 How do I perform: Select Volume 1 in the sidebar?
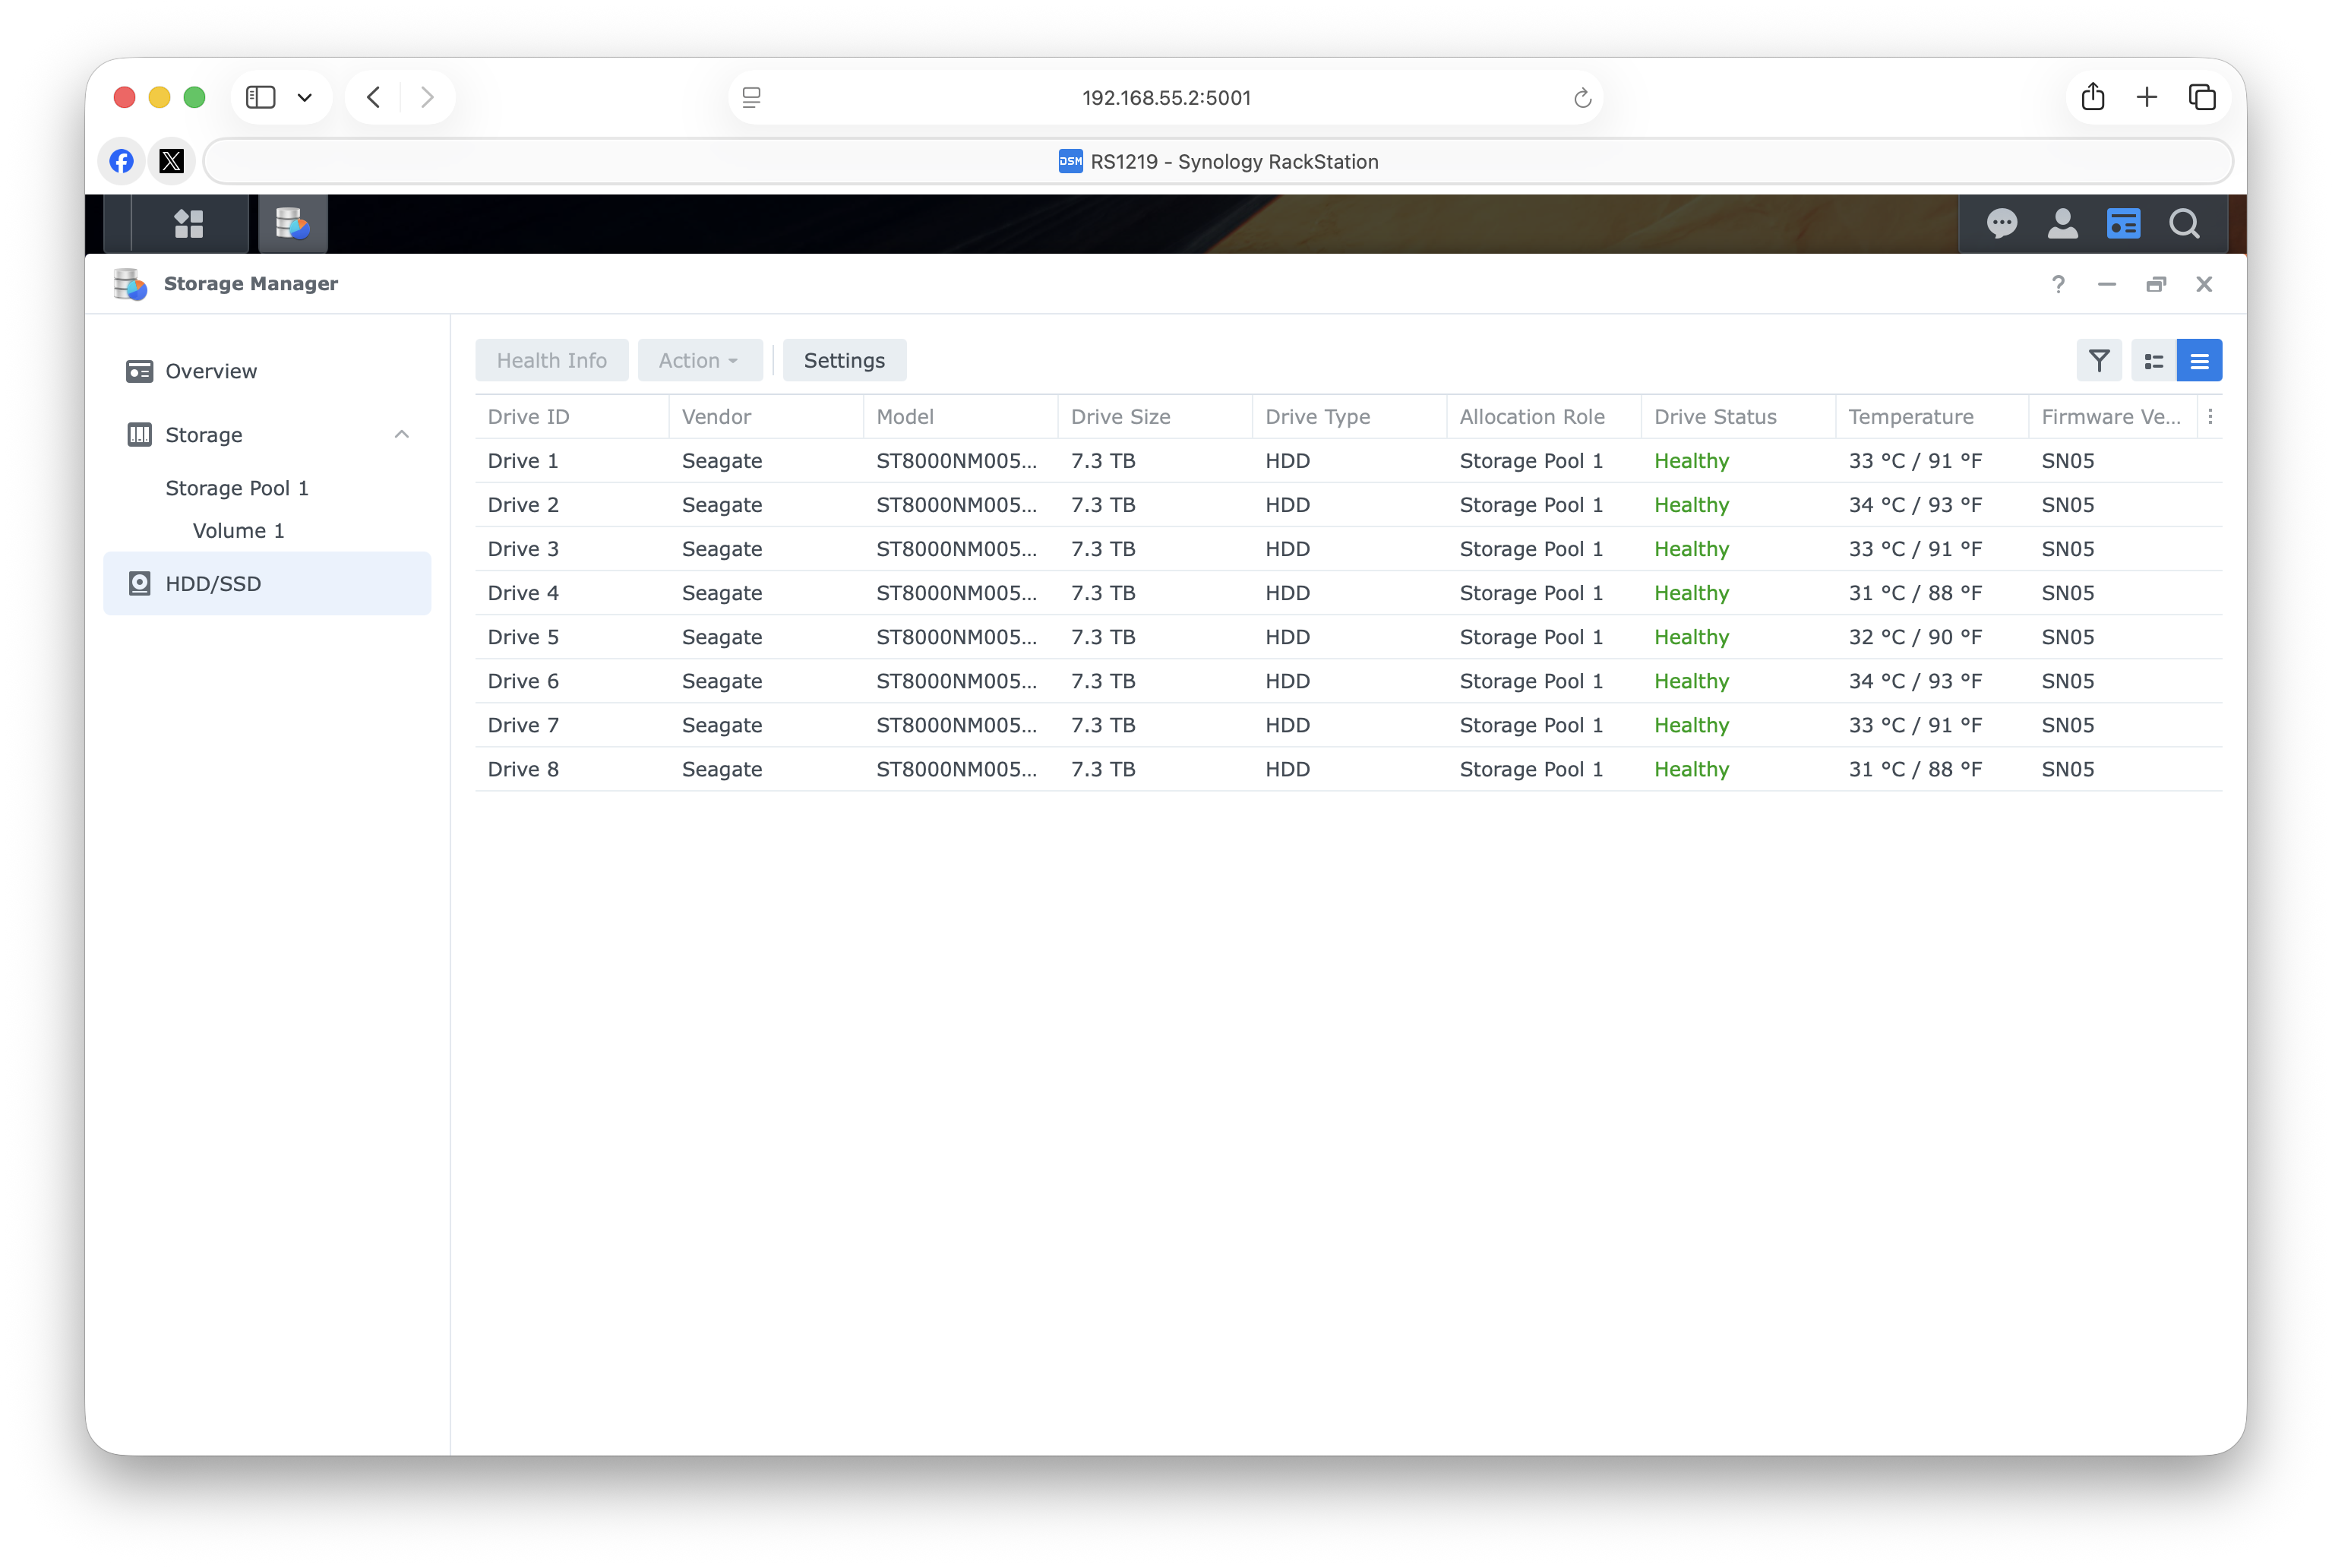pos(238,531)
